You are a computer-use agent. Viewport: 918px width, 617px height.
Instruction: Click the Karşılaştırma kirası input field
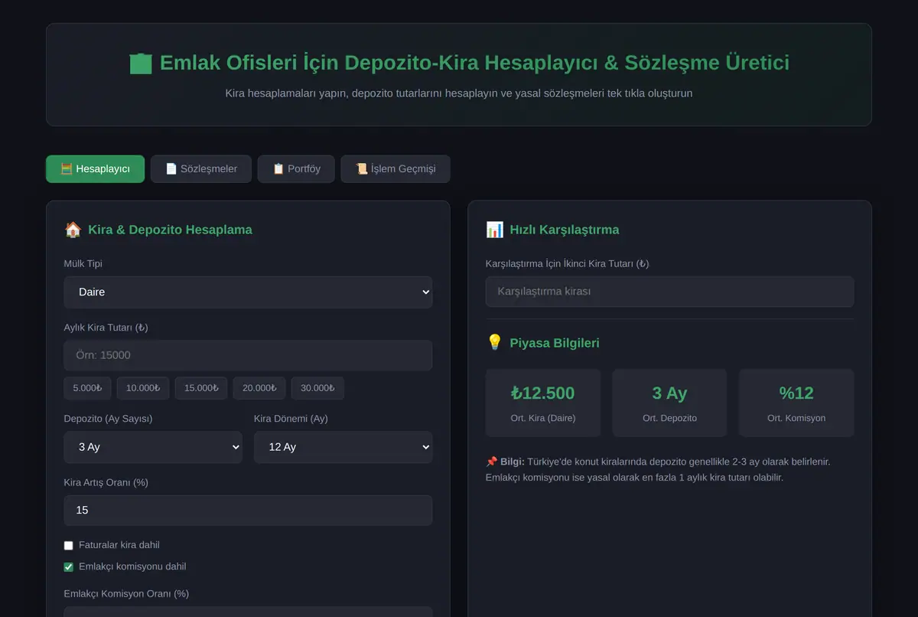tap(669, 292)
